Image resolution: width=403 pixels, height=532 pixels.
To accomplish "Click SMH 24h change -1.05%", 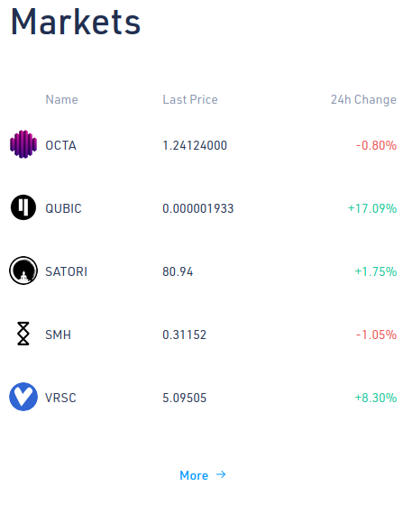I will [376, 335].
